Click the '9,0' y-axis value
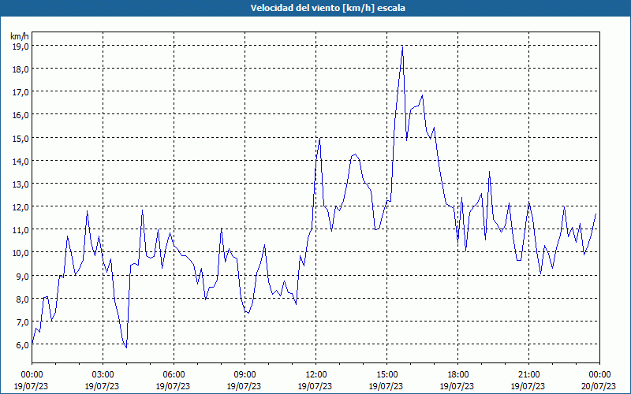 22,277
